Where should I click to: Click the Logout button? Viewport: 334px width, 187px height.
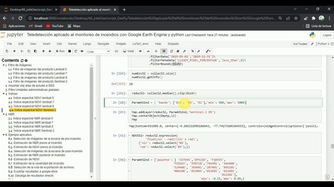pos(327,35)
